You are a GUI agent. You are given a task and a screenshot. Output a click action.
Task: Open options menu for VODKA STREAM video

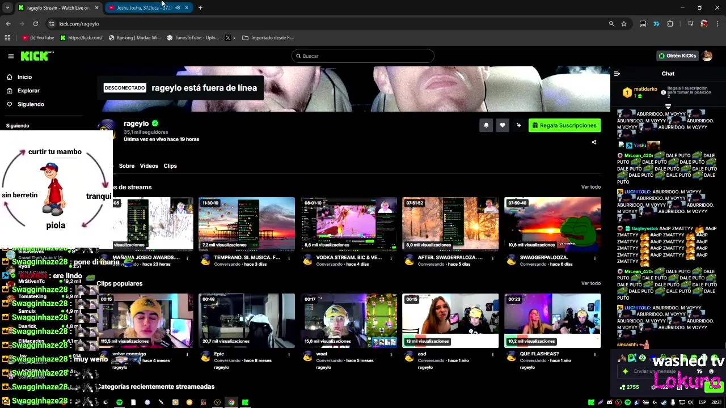(391, 258)
